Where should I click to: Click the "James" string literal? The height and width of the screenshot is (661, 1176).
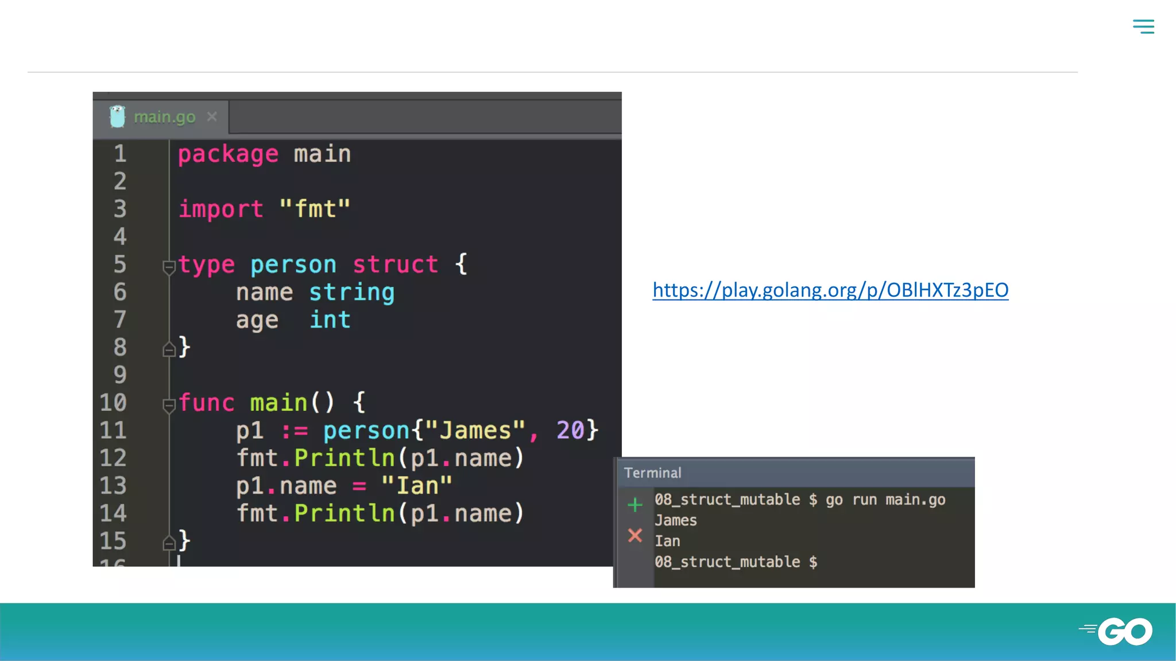point(475,430)
